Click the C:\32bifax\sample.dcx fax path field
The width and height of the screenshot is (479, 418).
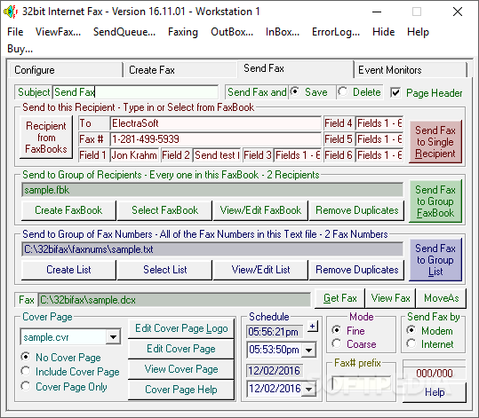tap(174, 300)
